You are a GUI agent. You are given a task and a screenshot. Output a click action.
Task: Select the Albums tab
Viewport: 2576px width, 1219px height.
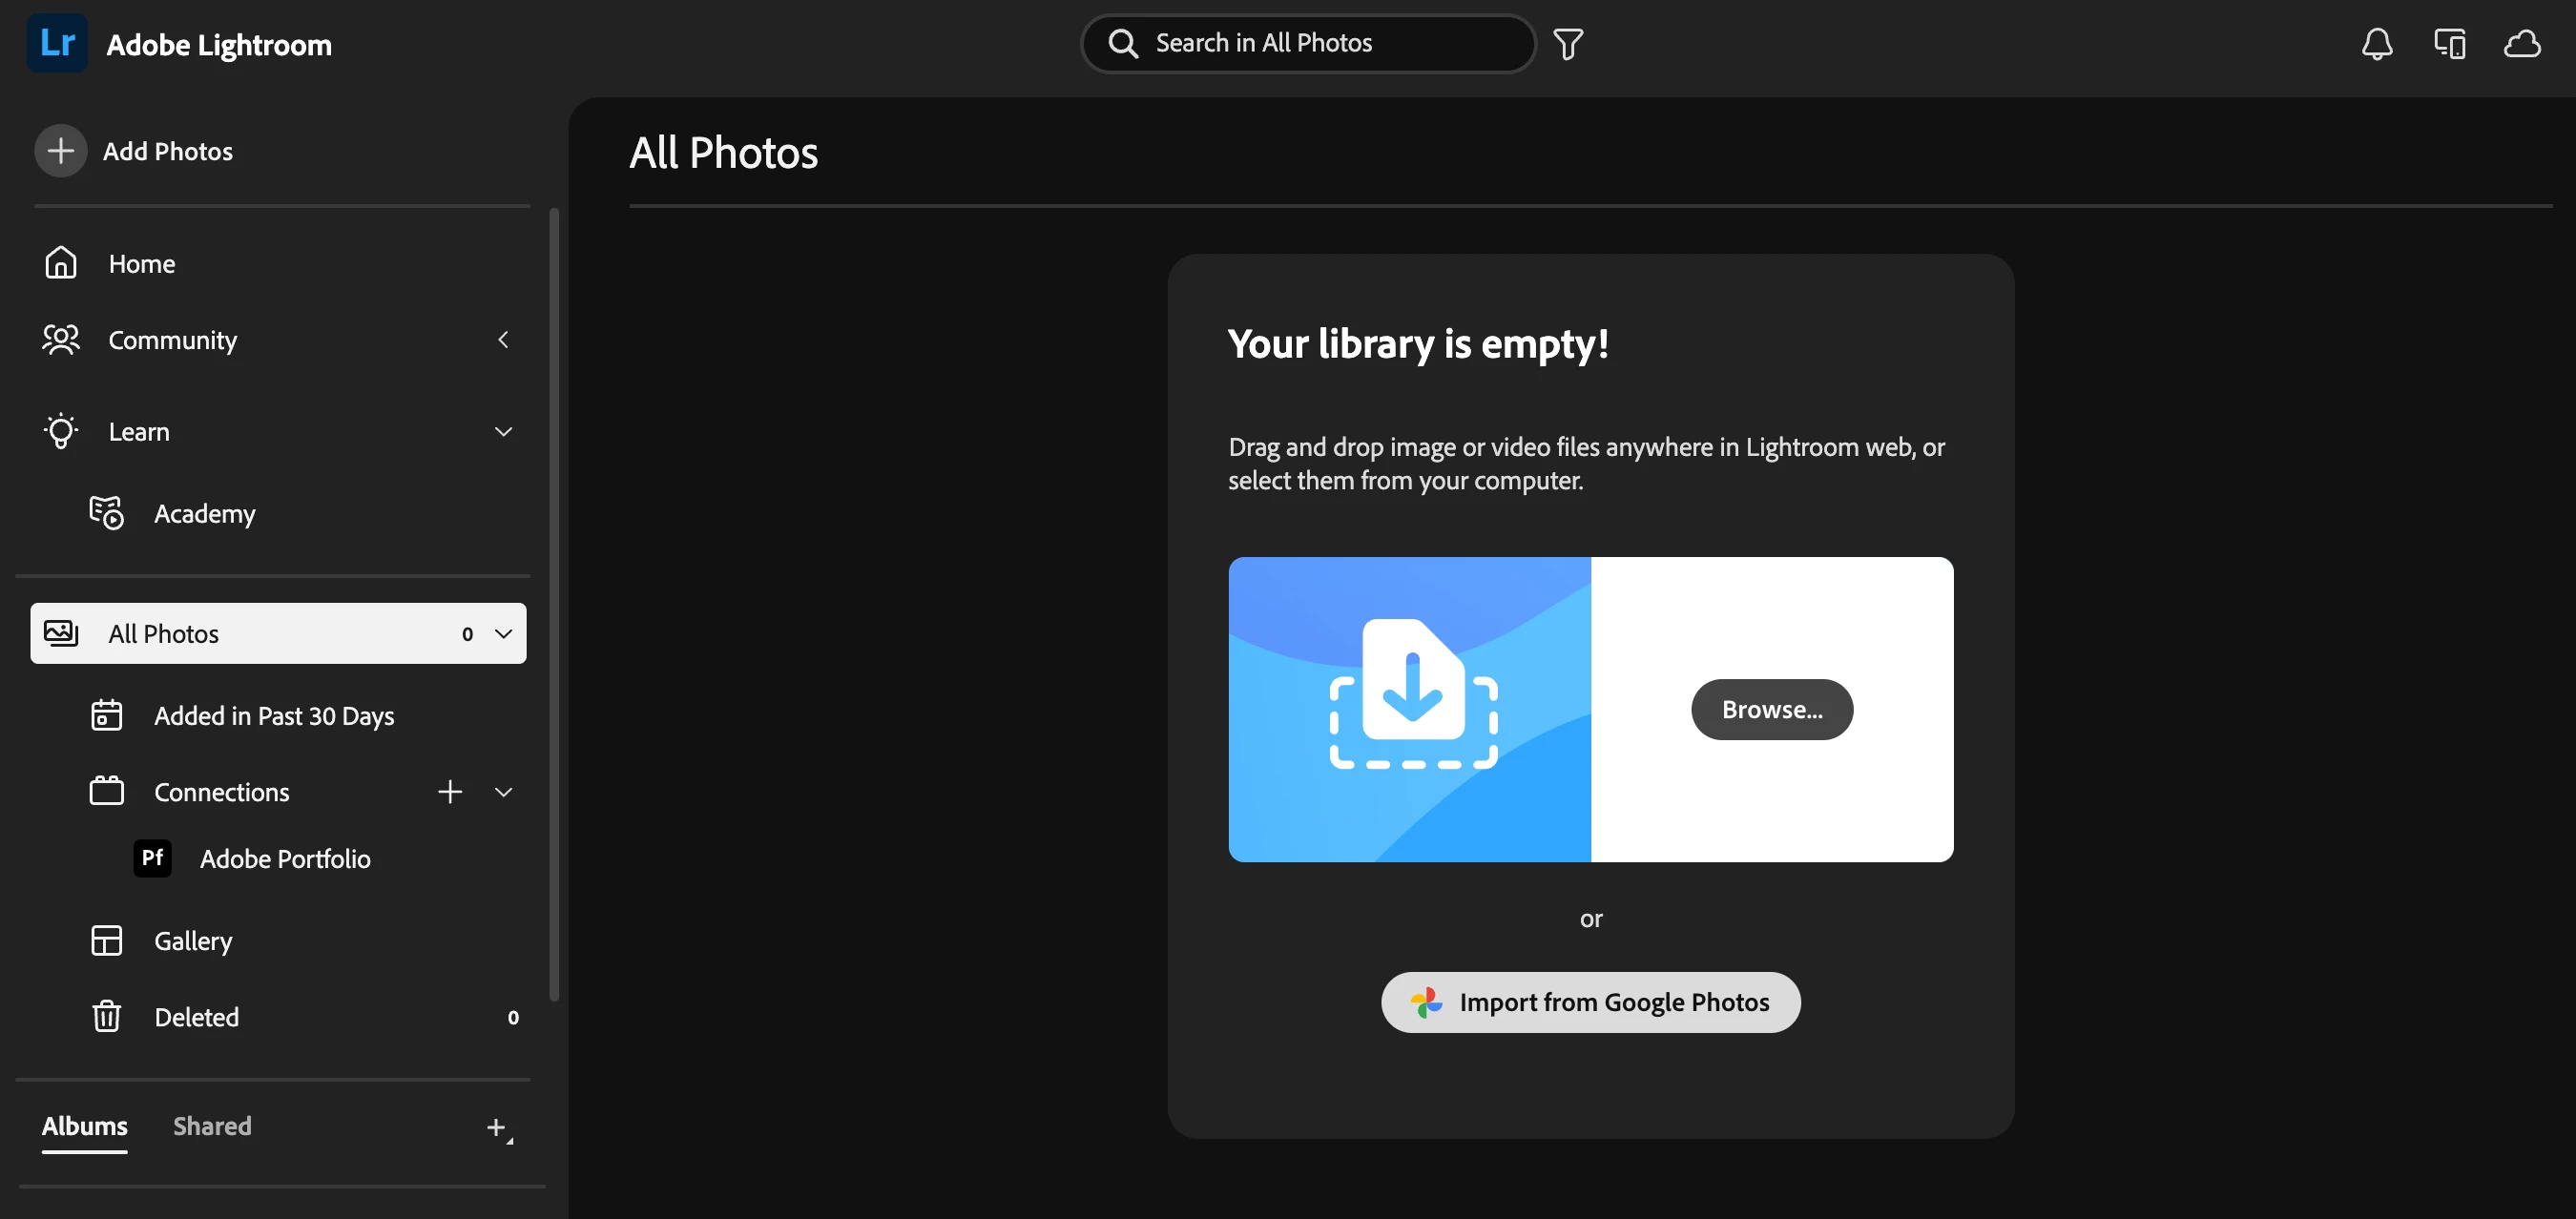click(84, 1126)
